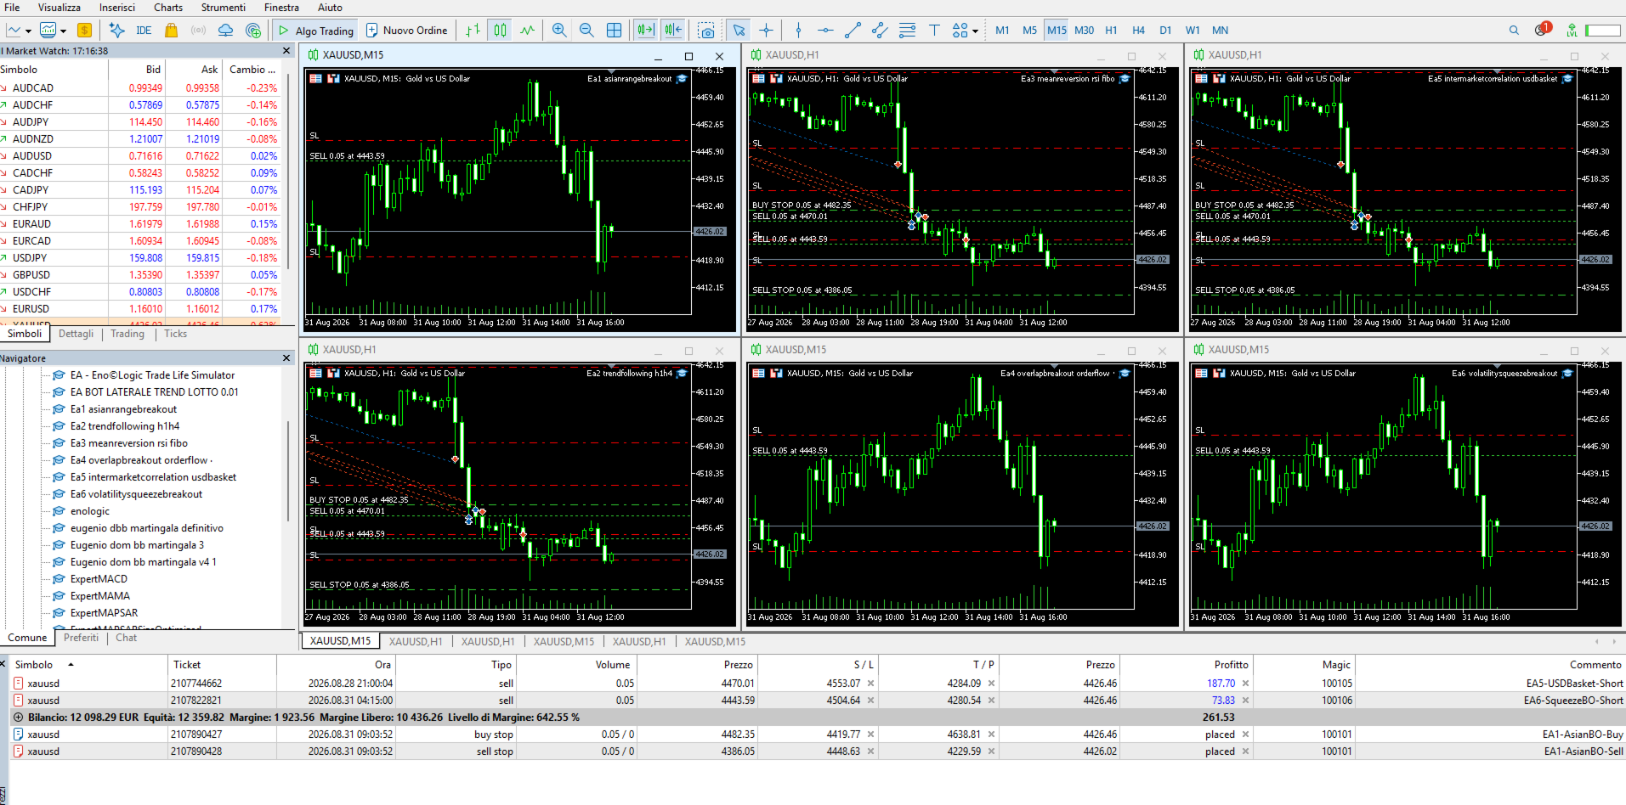This screenshot has width=1626, height=805.
Task: Select the H4 timeframe button
Action: click(x=1138, y=30)
